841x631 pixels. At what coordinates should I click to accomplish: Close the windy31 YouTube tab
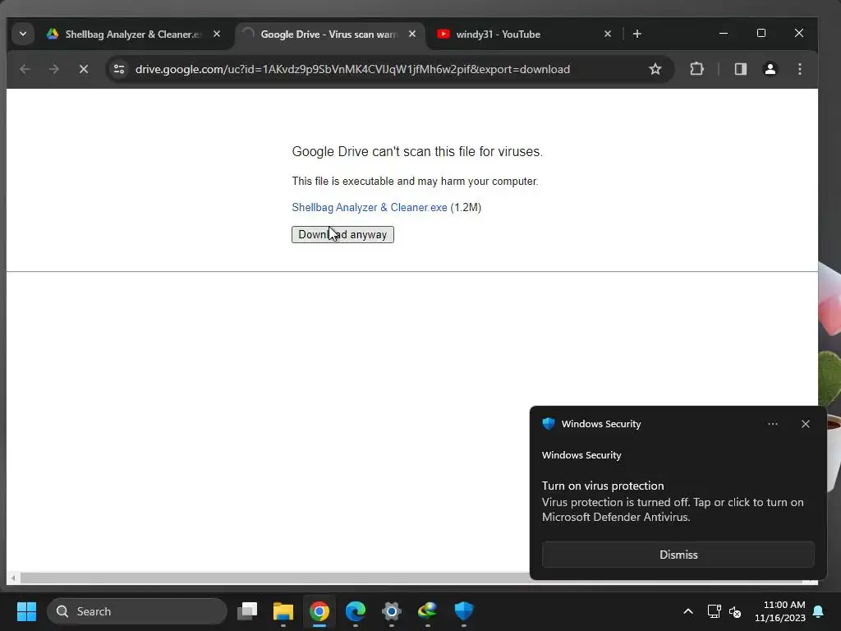607,34
